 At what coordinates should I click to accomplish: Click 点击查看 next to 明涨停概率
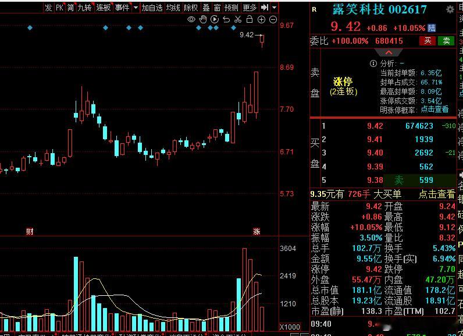(434, 109)
